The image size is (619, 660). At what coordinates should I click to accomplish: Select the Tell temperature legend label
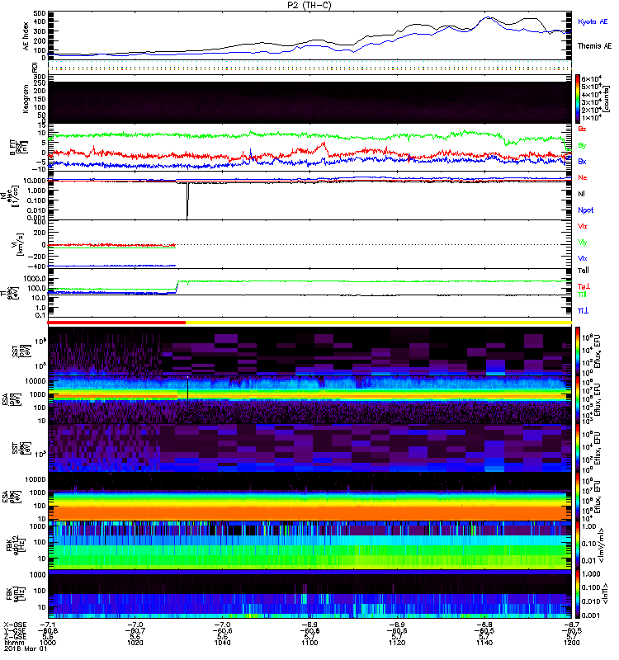tap(584, 271)
